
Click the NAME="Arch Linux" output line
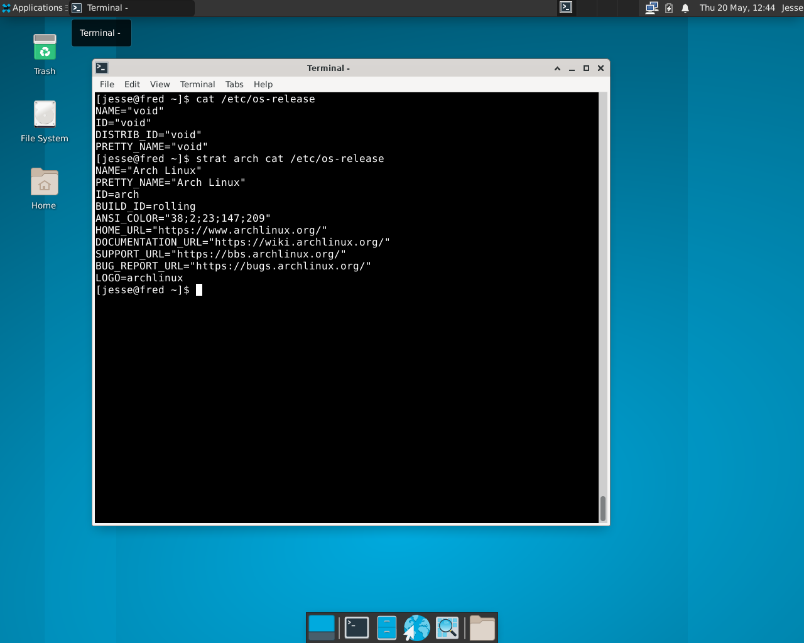pyautogui.click(x=148, y=171)
